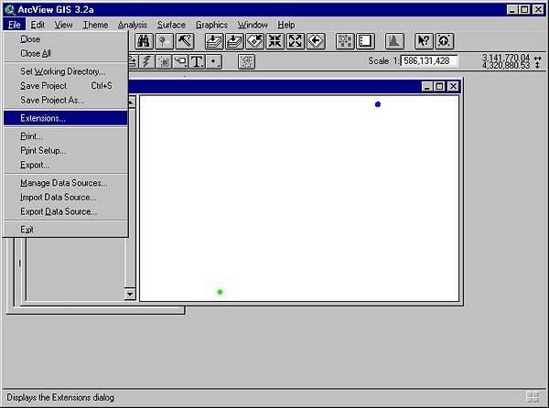This screenshot has width=549, height=408.
Task: Select the Text T tool
Action: [197, 62]
